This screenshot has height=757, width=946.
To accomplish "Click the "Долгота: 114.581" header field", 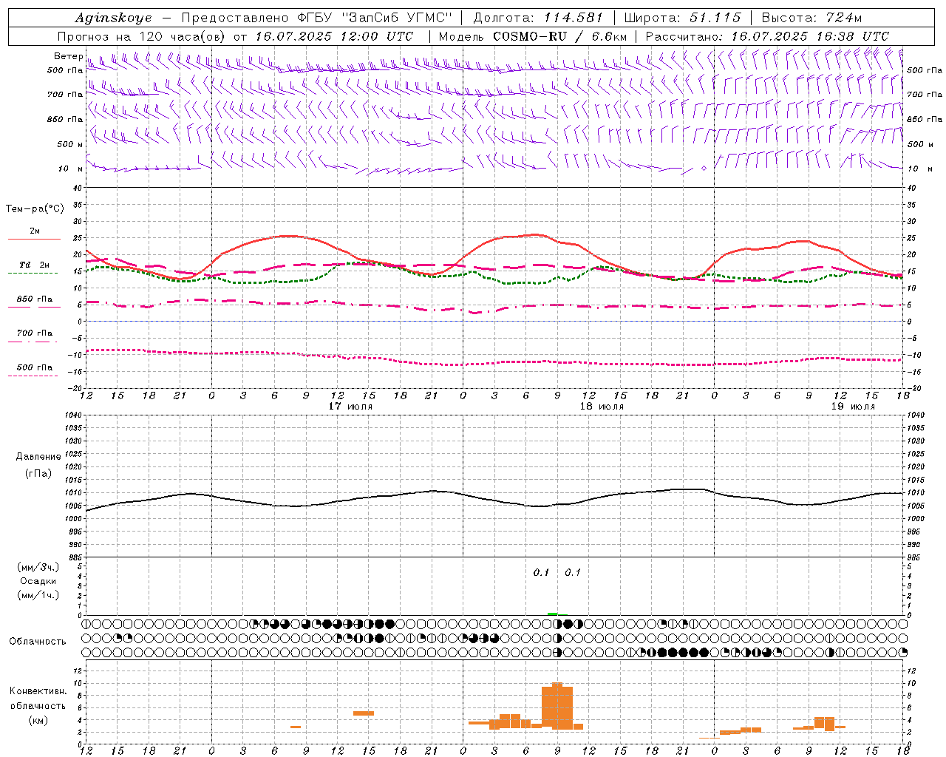I will click(x=538, y=18).
